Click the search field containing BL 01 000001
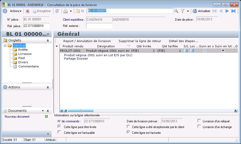This screenshot has width=241, height=144. click(x=130, y=11)
